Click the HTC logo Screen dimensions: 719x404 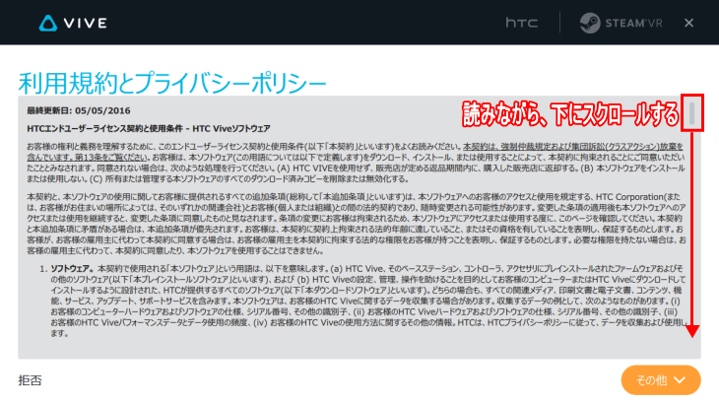point(522,23)
